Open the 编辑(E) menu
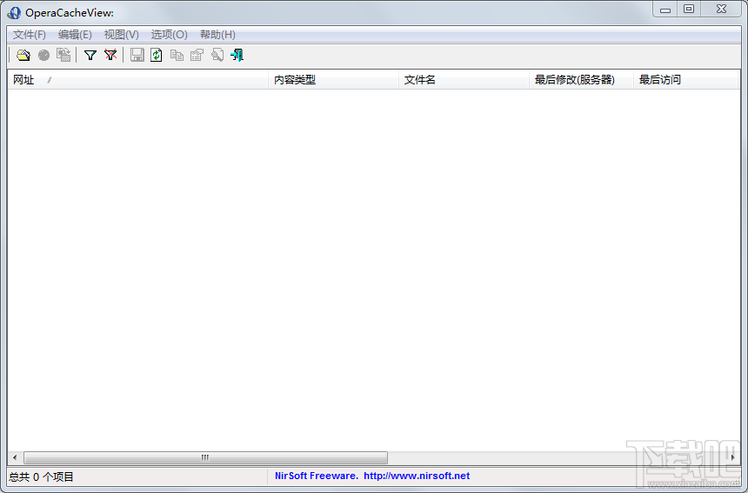The image size is (748, 493). [75, 35]
